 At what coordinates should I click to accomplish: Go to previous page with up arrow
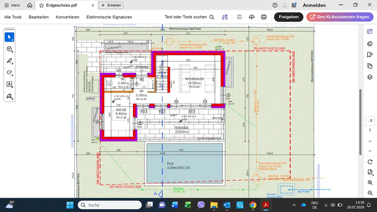click(x=370, y=141)
